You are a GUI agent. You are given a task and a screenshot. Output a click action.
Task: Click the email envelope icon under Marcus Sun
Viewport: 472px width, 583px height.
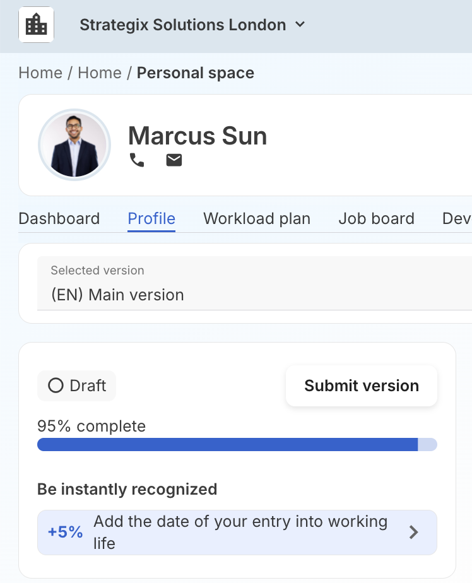pyautogui.click(x=174, y=160)
